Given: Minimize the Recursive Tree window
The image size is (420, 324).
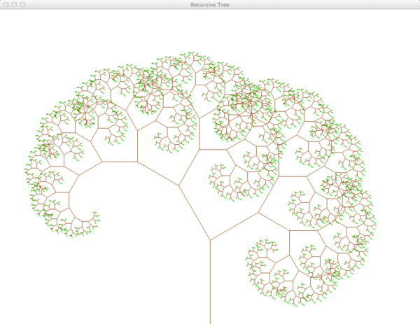Looking at the screenshot, I should [x=14, y=5].
